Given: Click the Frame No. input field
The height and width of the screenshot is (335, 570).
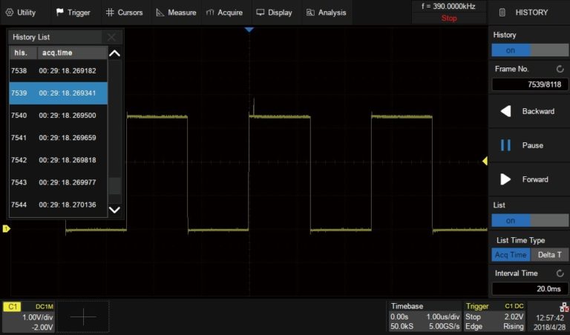Looking at the screenshot, I should click(529, 84).
